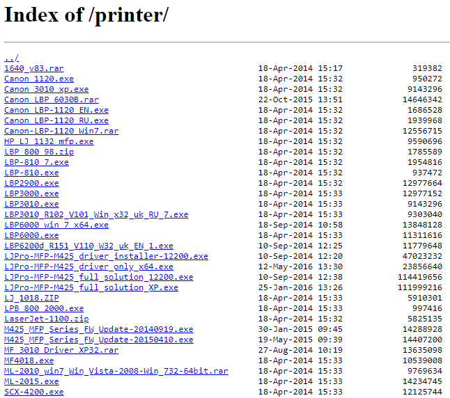The image size is (450, 398).
Task: Download ML-2015.exe driver file
Action: tap(31, 381)
